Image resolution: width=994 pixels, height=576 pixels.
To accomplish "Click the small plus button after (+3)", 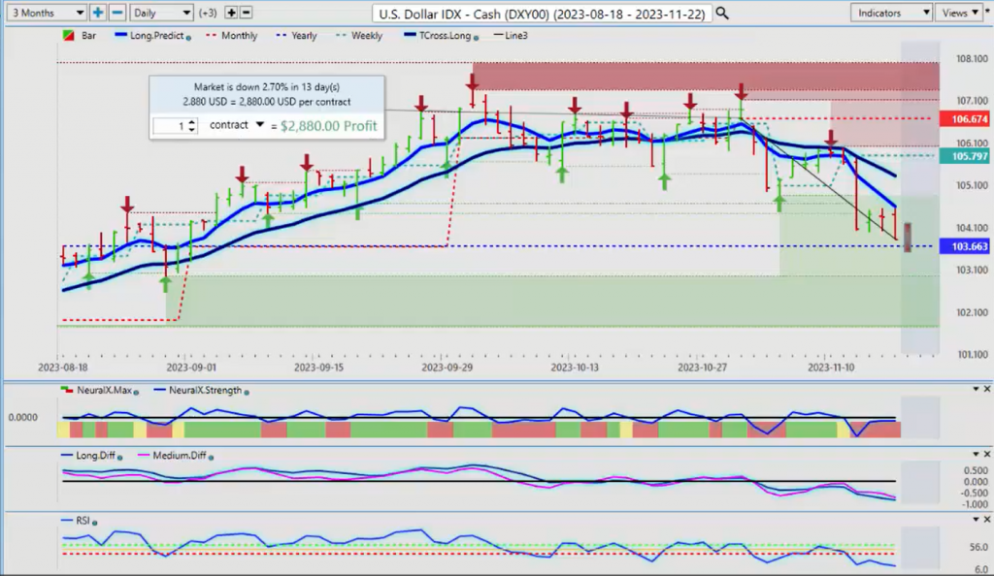I will click(231, 13).
